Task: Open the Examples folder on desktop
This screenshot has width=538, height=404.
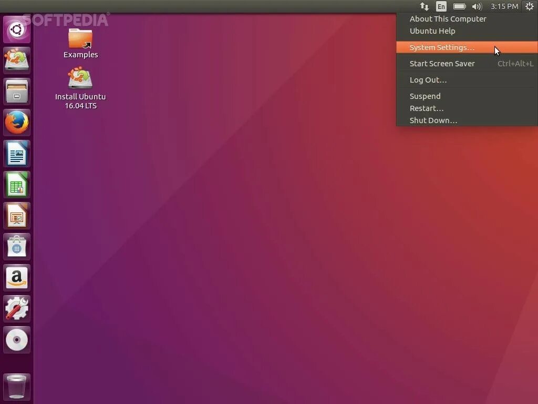Action: tap(80, 43)
